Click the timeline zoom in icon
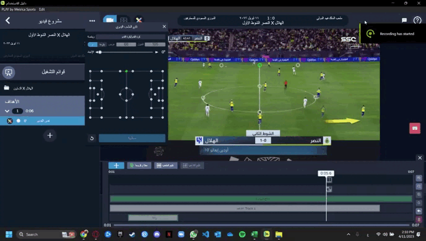426x241 pixels. [x=419, y=178]
